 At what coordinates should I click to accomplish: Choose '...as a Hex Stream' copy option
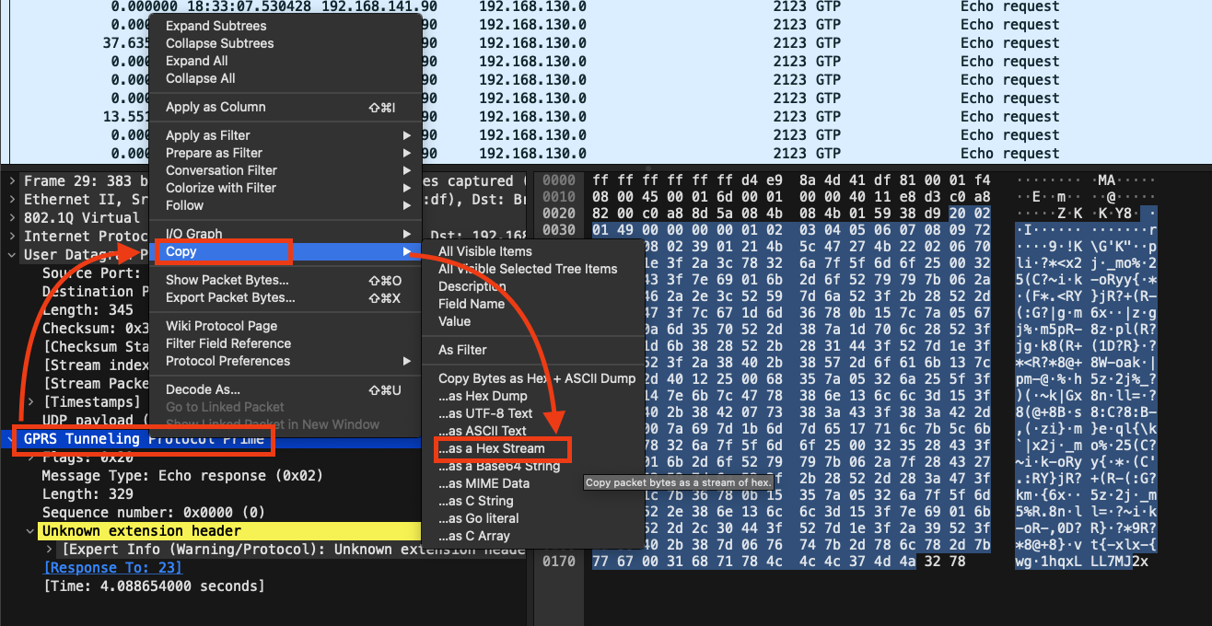tap(492, 448)
